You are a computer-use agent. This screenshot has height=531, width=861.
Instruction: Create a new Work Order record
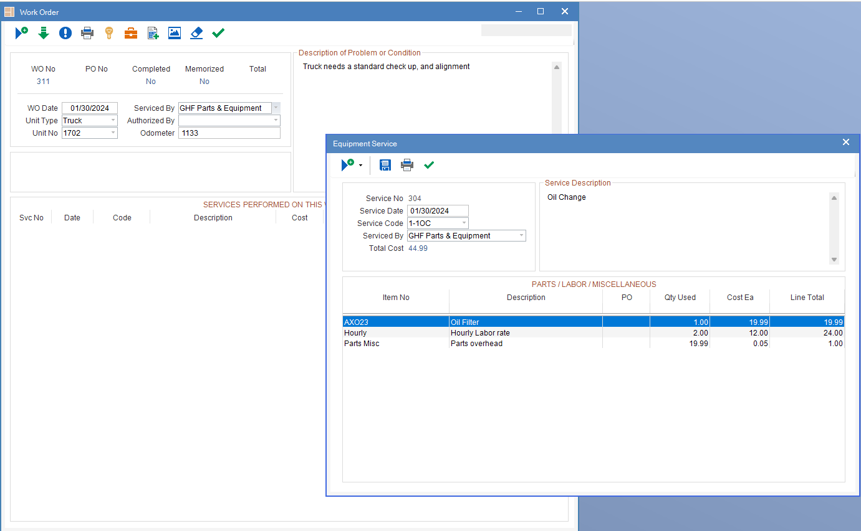click(x=21, y=32)
